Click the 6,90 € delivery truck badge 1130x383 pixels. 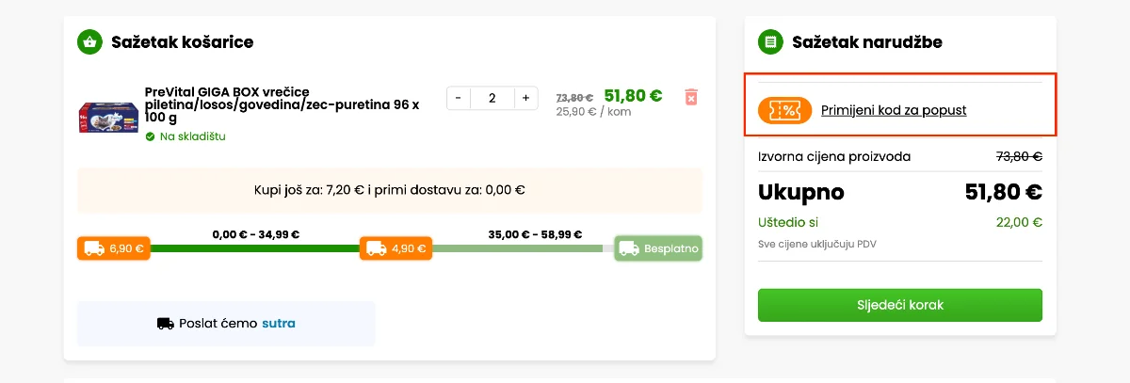[x=114, y=248]
